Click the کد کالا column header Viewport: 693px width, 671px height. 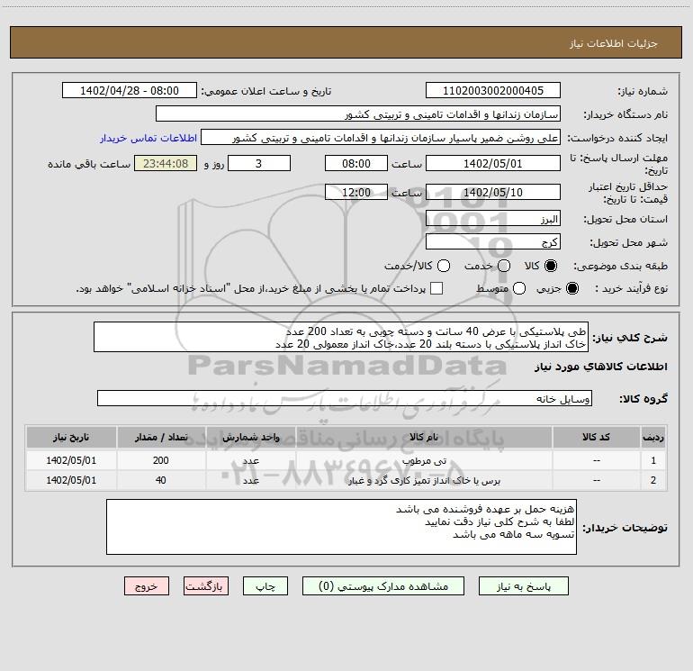(x=596, y=437)
